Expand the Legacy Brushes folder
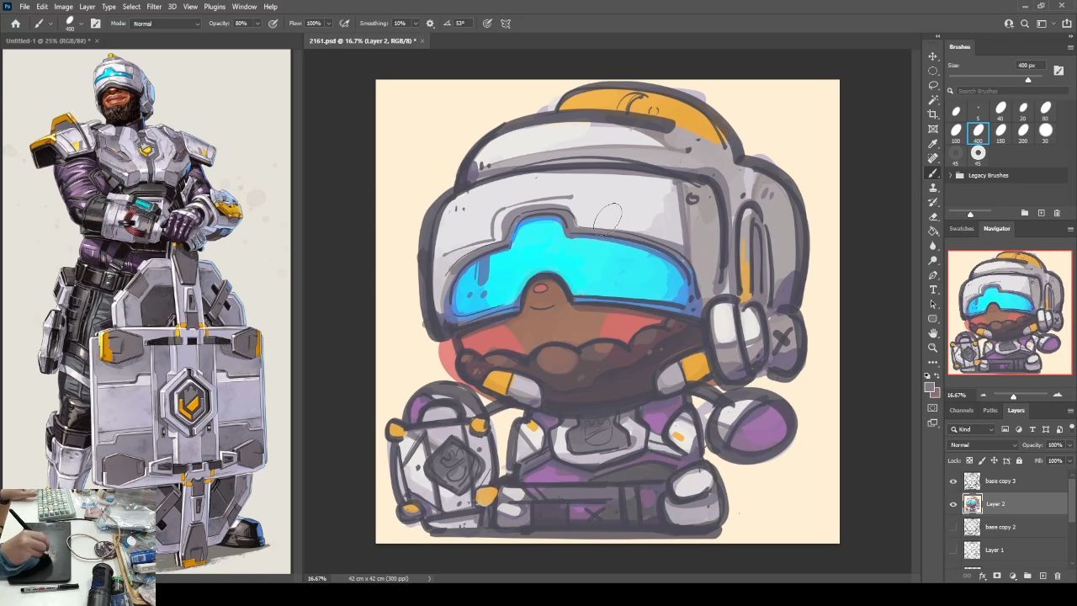 pos(951,175)
